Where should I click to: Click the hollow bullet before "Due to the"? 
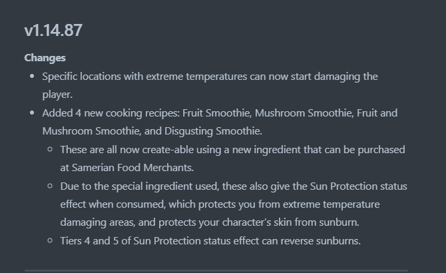pos(50,186)
